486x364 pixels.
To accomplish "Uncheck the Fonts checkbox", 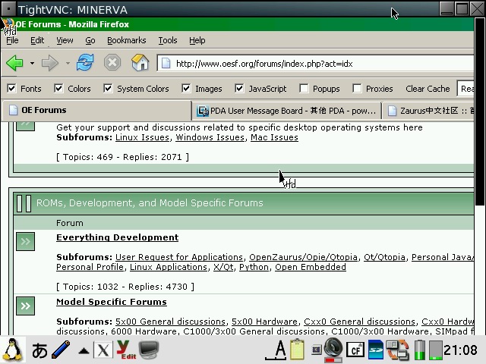I will tap(11, 89).
